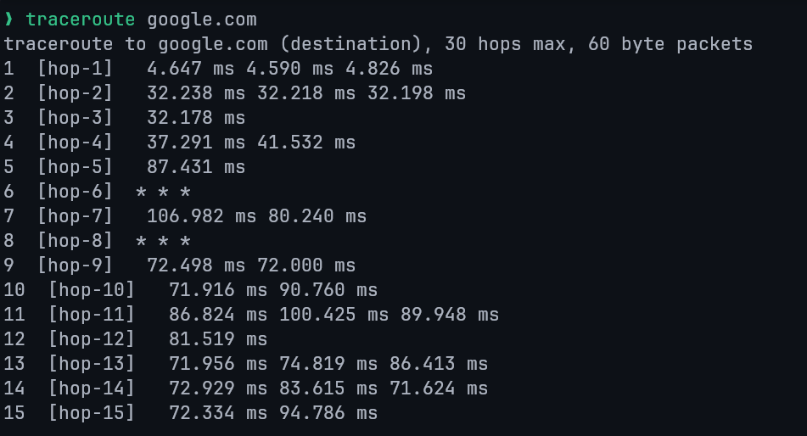The image size is (807, 436).
Task: Click the 100.425 ms value on hop 11
Action: point(333,315)
